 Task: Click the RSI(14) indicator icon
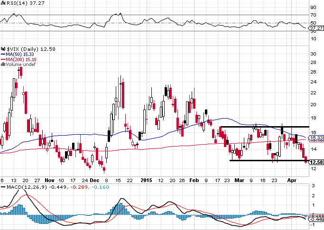pos(3,3)
